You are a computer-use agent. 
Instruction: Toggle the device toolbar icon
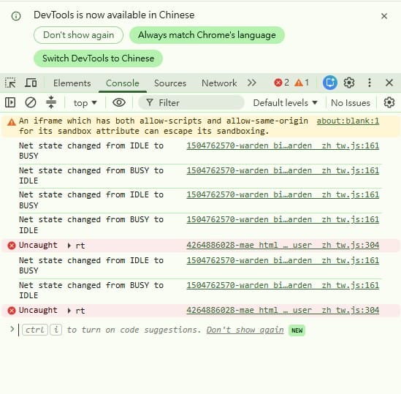(x=31, y=83)
